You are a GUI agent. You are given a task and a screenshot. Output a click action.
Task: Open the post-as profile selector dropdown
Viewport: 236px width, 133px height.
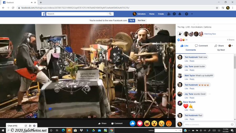pos(231,46)
